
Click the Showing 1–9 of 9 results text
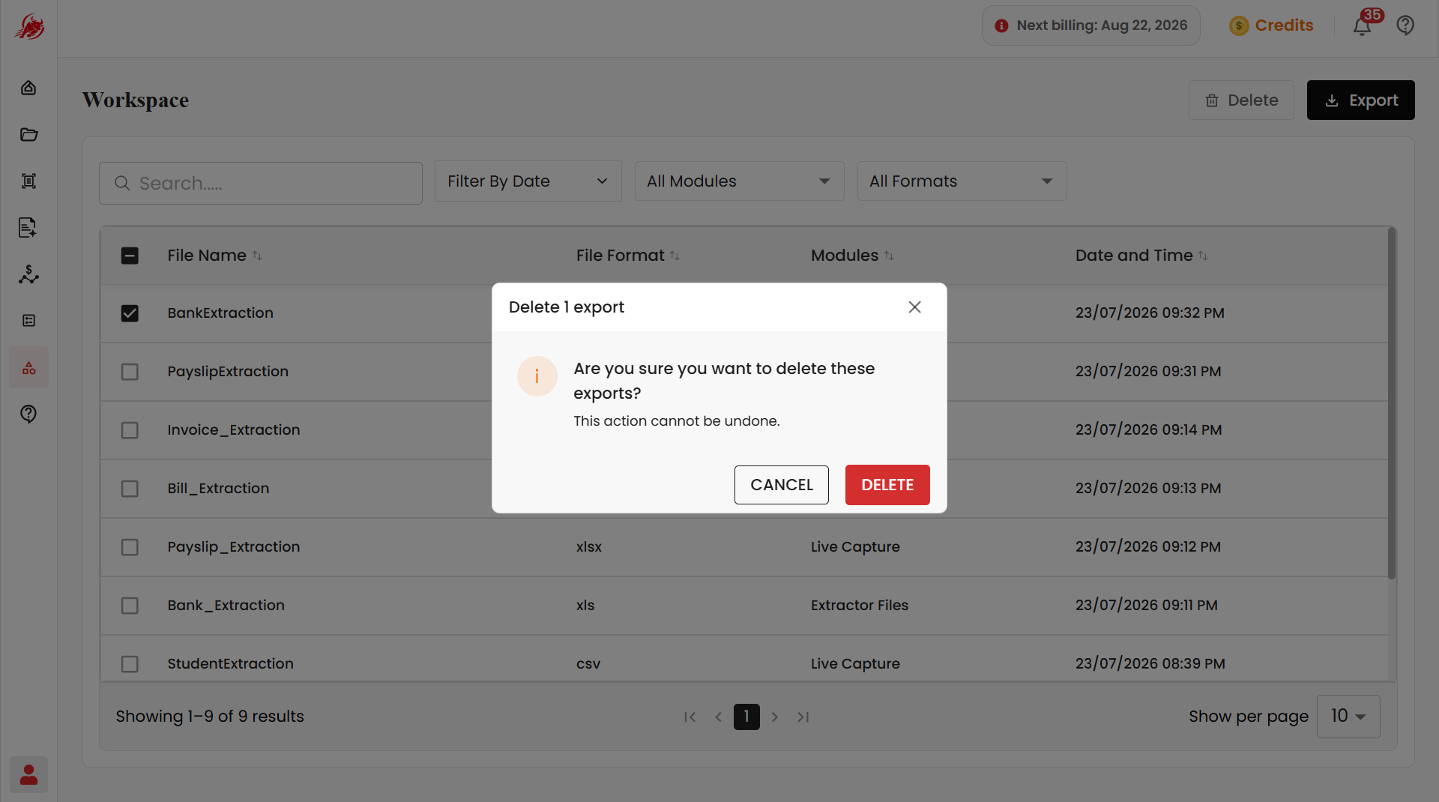pyautogui.click(x=210, y=717)
